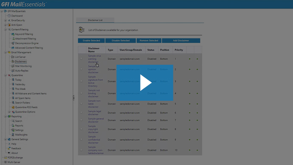The image size is (293, 165).
Task: Click first green arrow in priority 5 row
Action: pyautogui.click(x=189, y=104)
